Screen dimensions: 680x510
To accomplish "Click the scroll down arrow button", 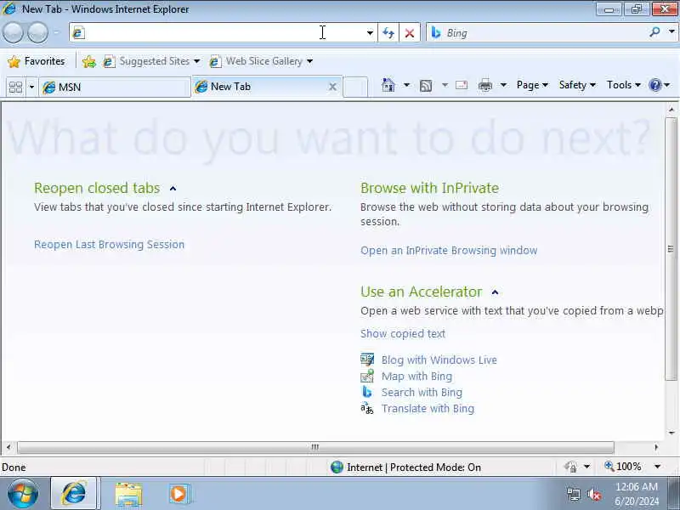I will point(671,433).
